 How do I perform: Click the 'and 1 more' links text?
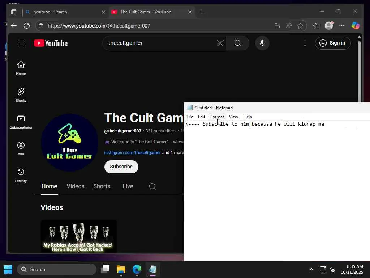[x=173, y=153]
